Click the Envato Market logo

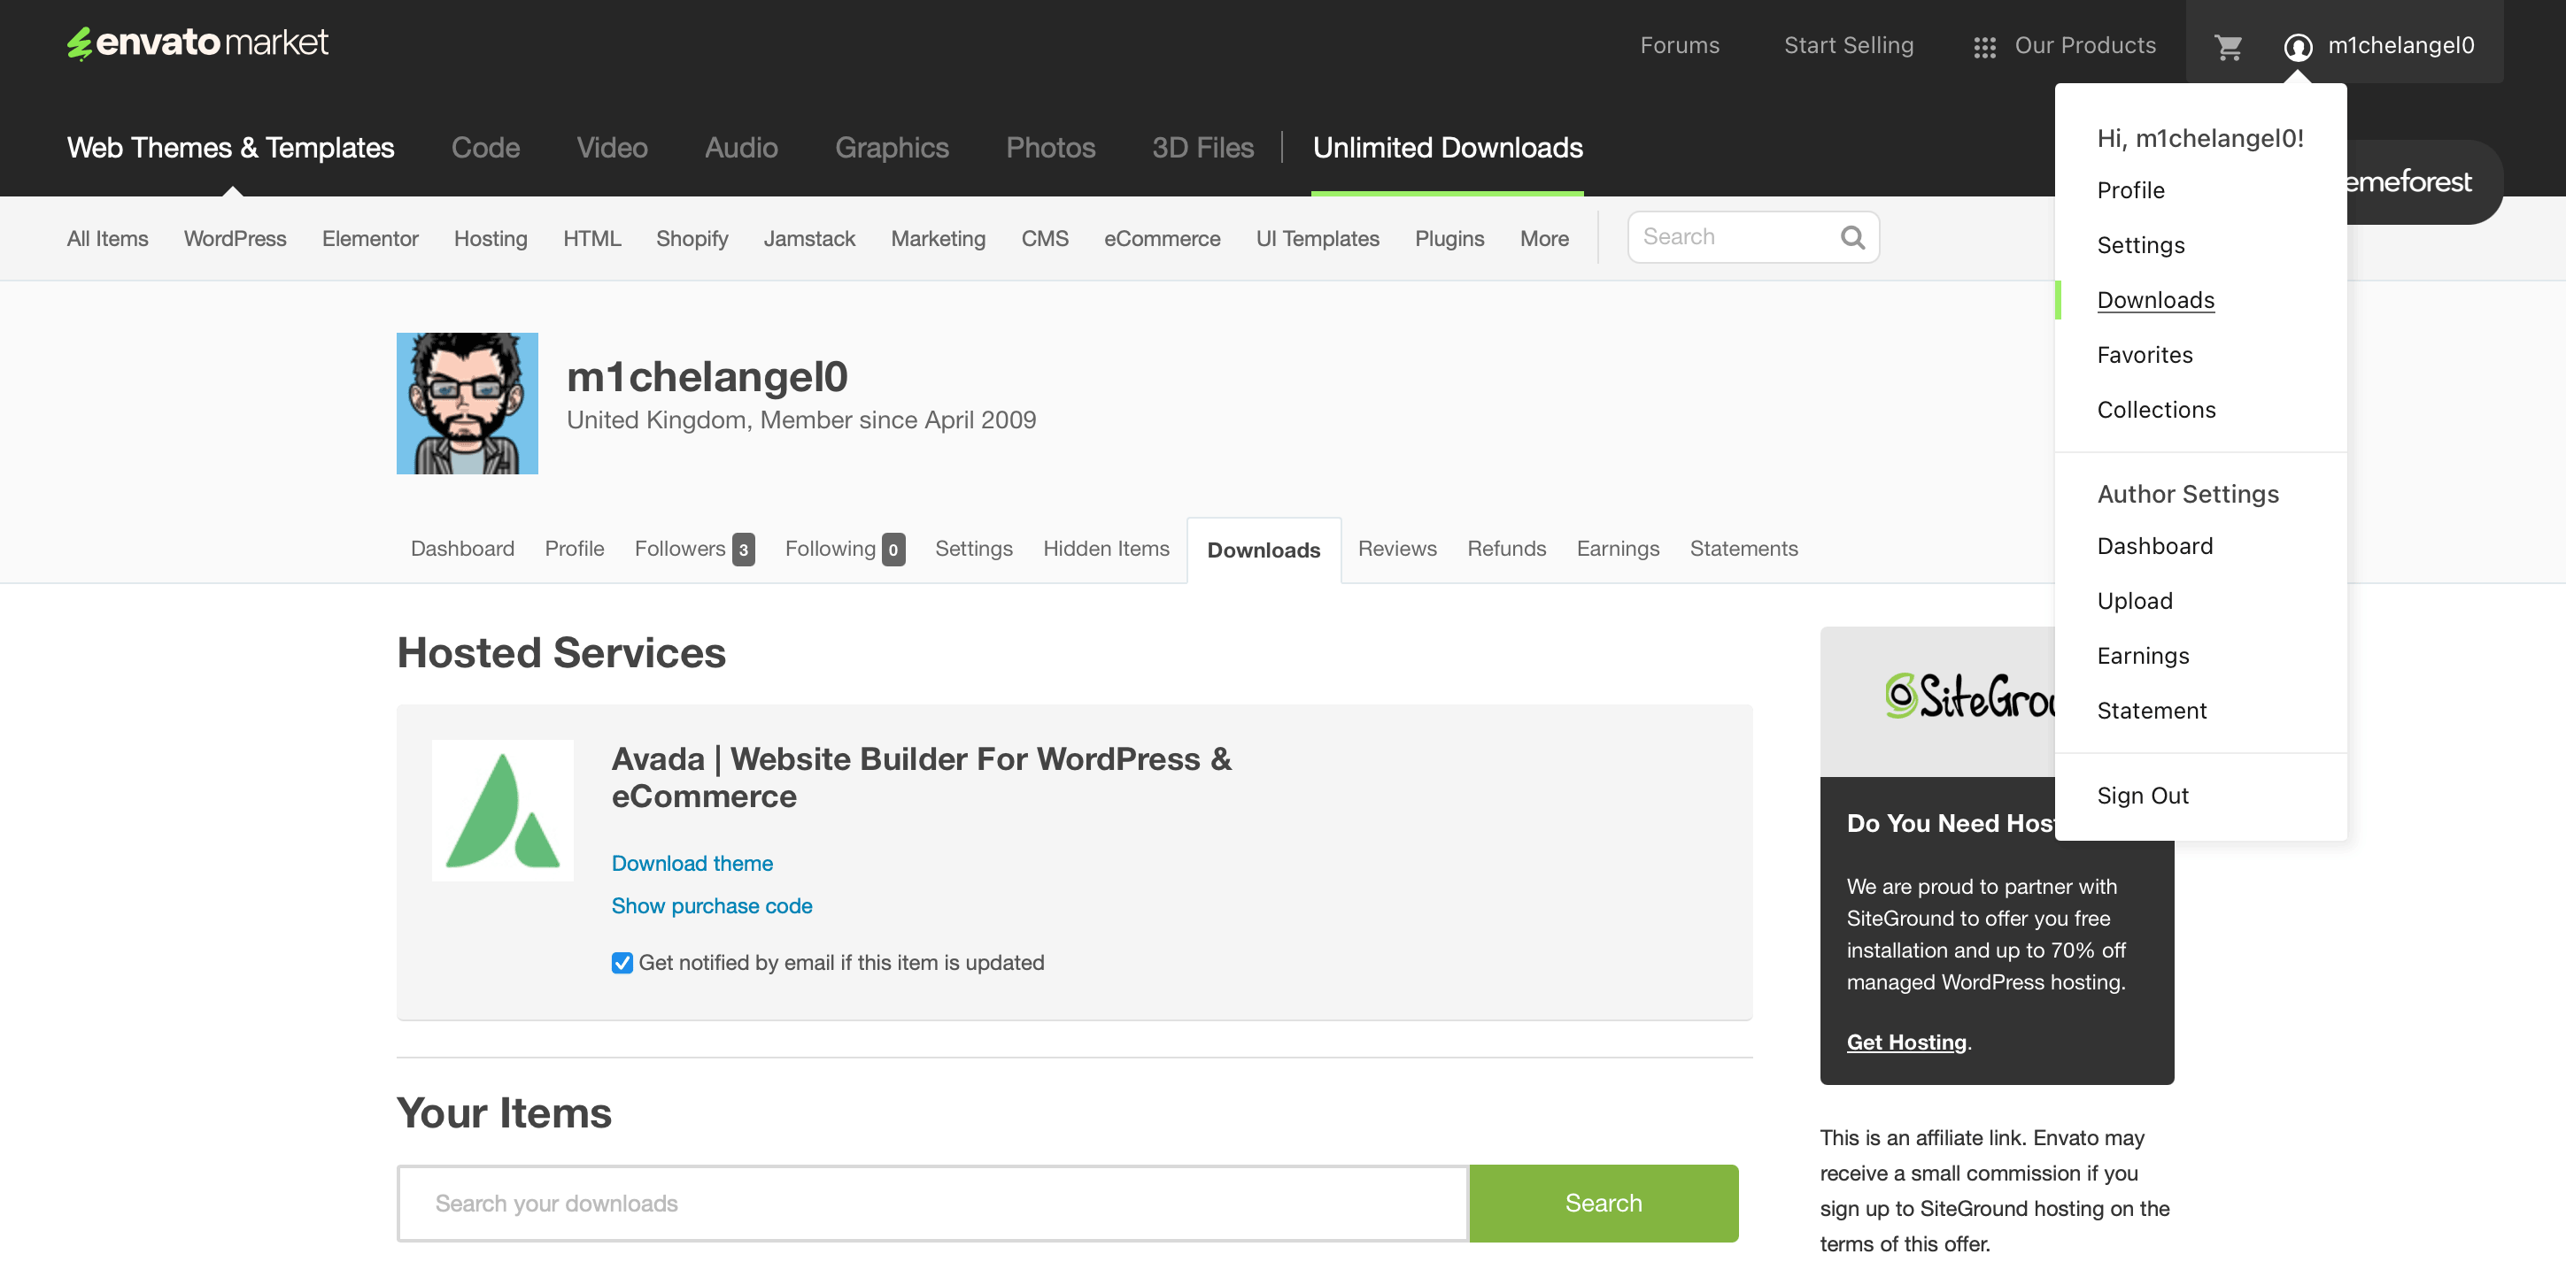tap(197, 42)
